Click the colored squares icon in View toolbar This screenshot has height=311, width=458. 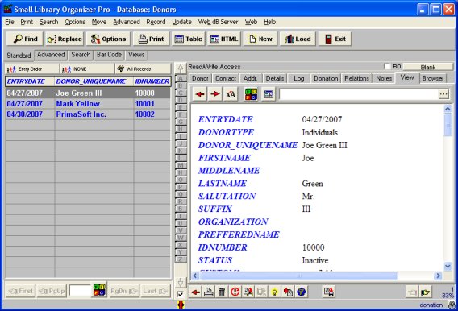(x=251, y=94)
